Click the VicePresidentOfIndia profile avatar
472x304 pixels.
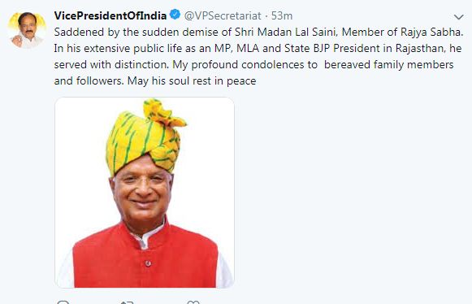[x=27, y=30]
